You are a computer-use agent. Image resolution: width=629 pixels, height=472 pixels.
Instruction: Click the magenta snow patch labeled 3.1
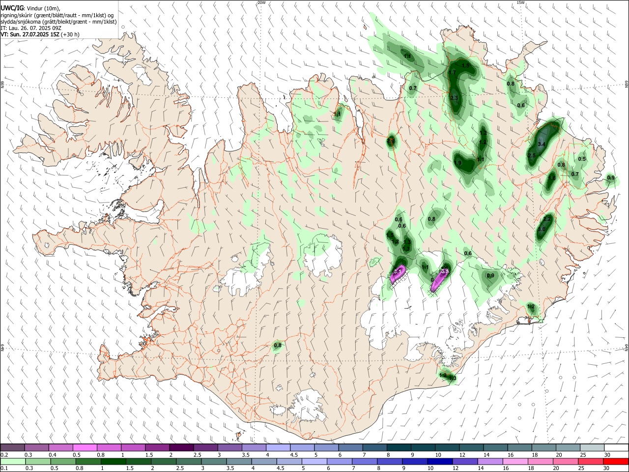point(398,275)
